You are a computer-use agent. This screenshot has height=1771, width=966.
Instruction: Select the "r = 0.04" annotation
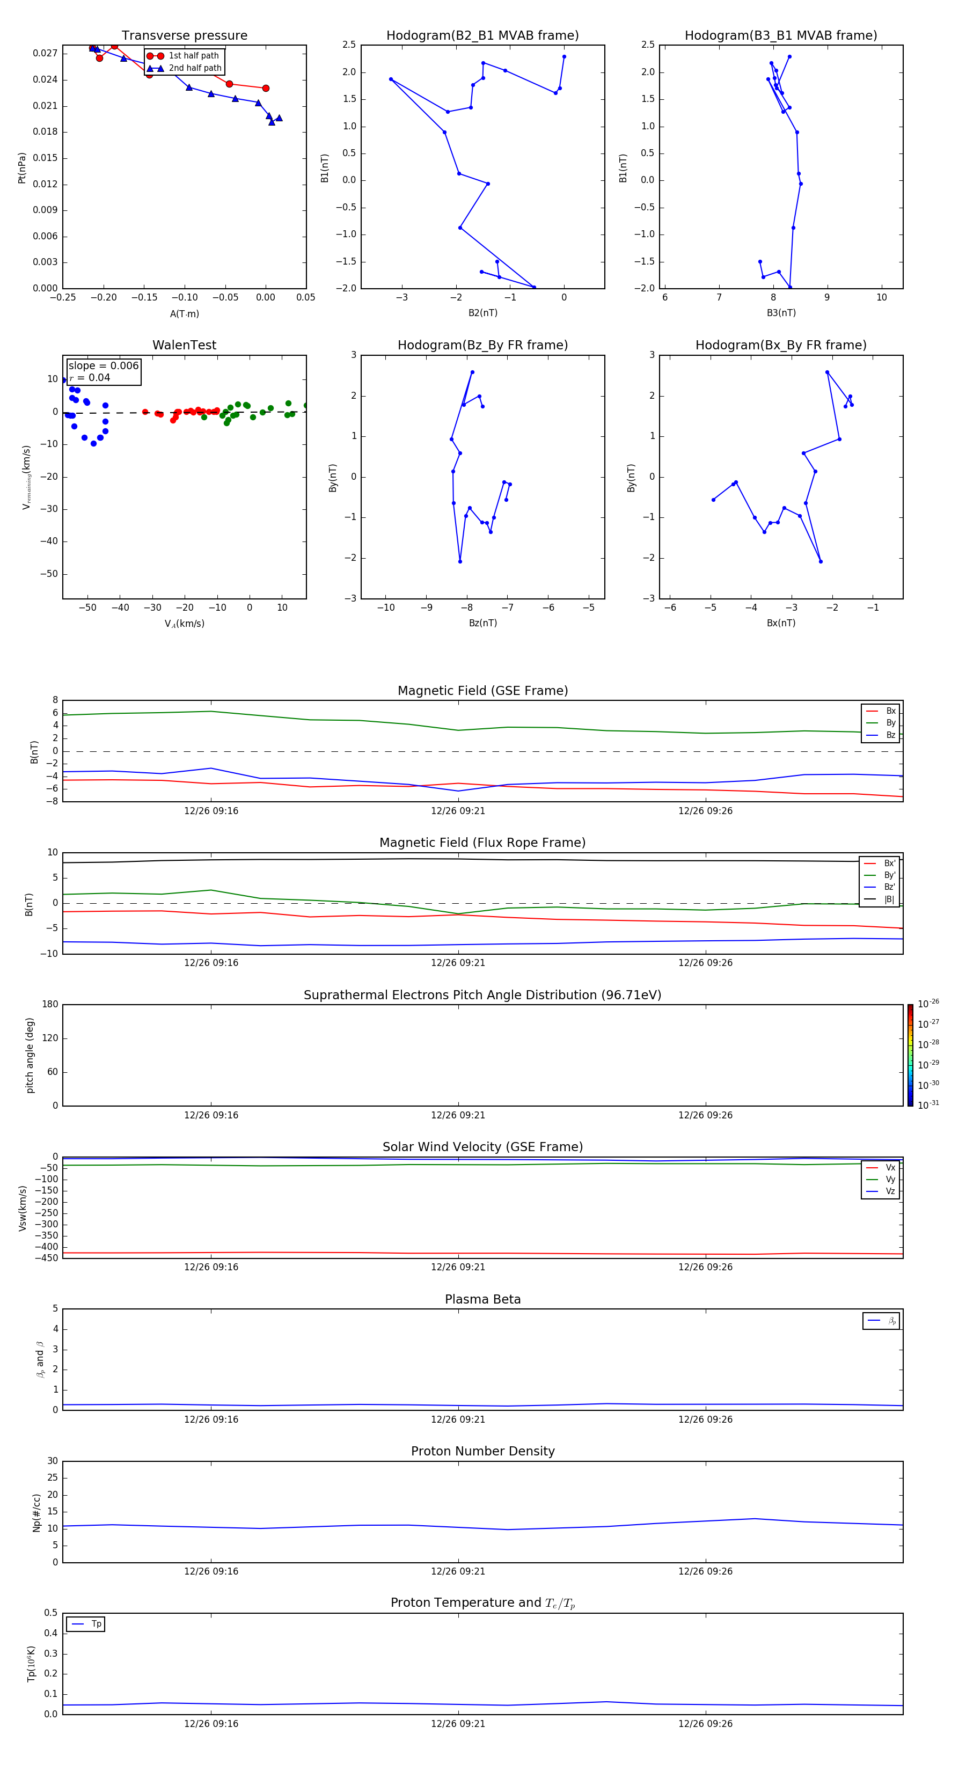(90, 378)
